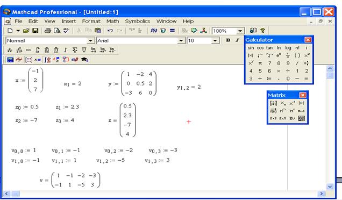Toggle Italic formatting button

click(237, 40)
